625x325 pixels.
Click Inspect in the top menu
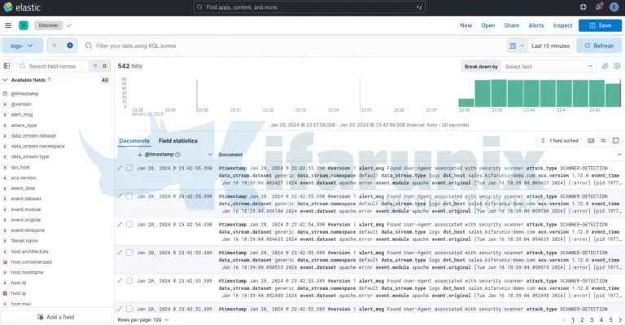point(562,25)
